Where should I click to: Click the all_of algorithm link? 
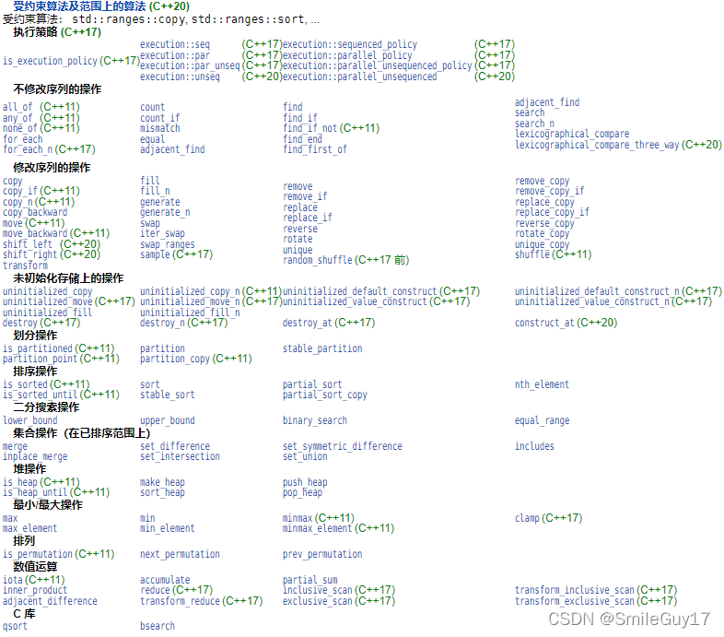(x=18, y=107)
